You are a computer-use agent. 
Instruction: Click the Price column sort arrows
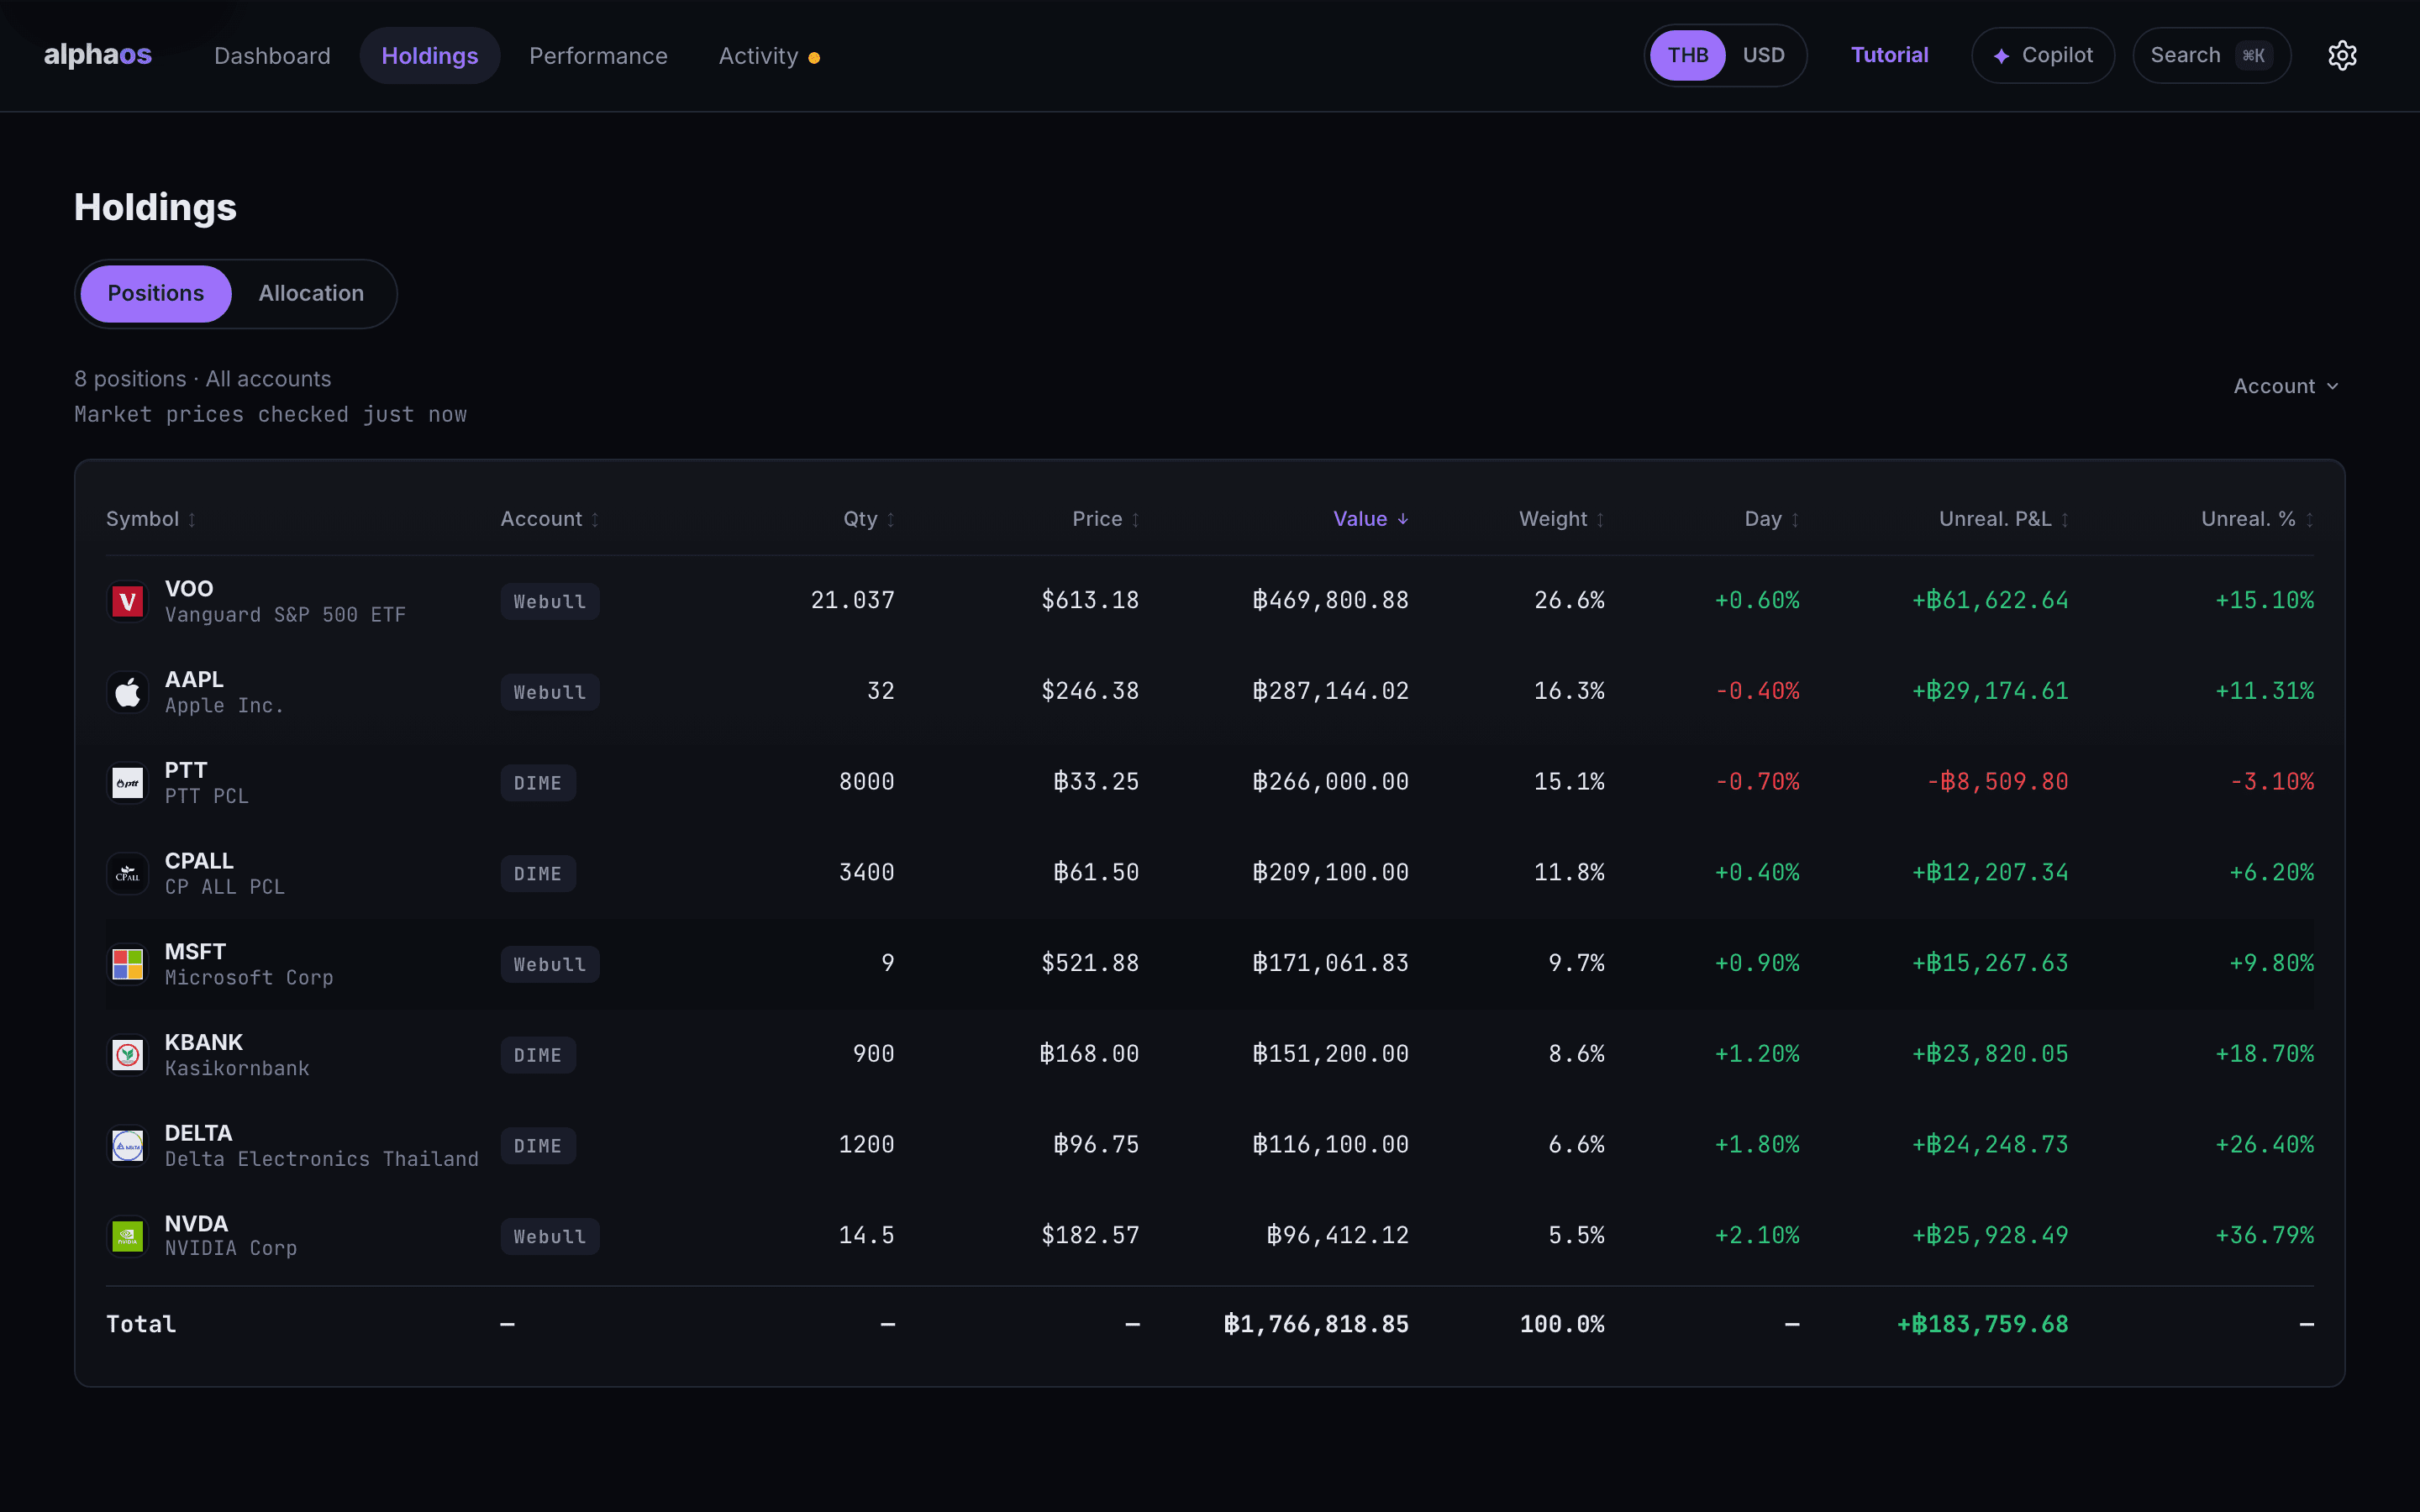tap(1135, 519)
